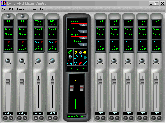Mute the A 2 Analog channel

click(19, 118)
